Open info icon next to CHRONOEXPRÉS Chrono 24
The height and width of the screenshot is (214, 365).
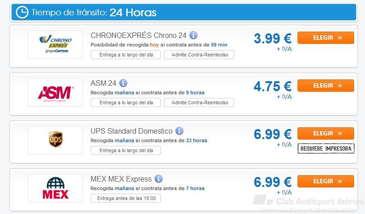[x=193, y=35]
